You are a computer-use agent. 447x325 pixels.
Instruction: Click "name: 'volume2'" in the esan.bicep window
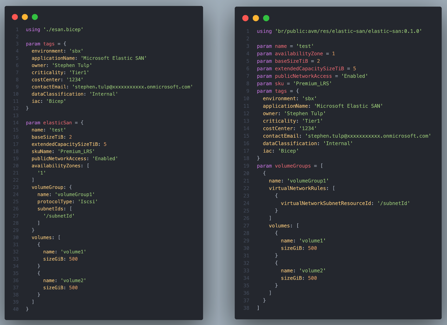point(65,280)
